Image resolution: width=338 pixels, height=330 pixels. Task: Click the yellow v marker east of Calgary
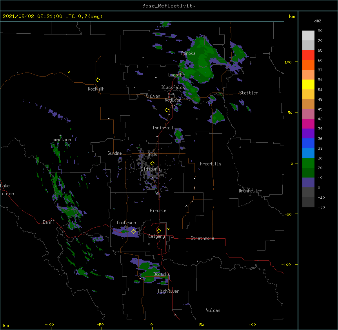168,229
